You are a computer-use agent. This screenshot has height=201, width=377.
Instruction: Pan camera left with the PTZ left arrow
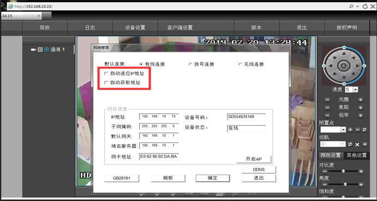pos(331,65)
